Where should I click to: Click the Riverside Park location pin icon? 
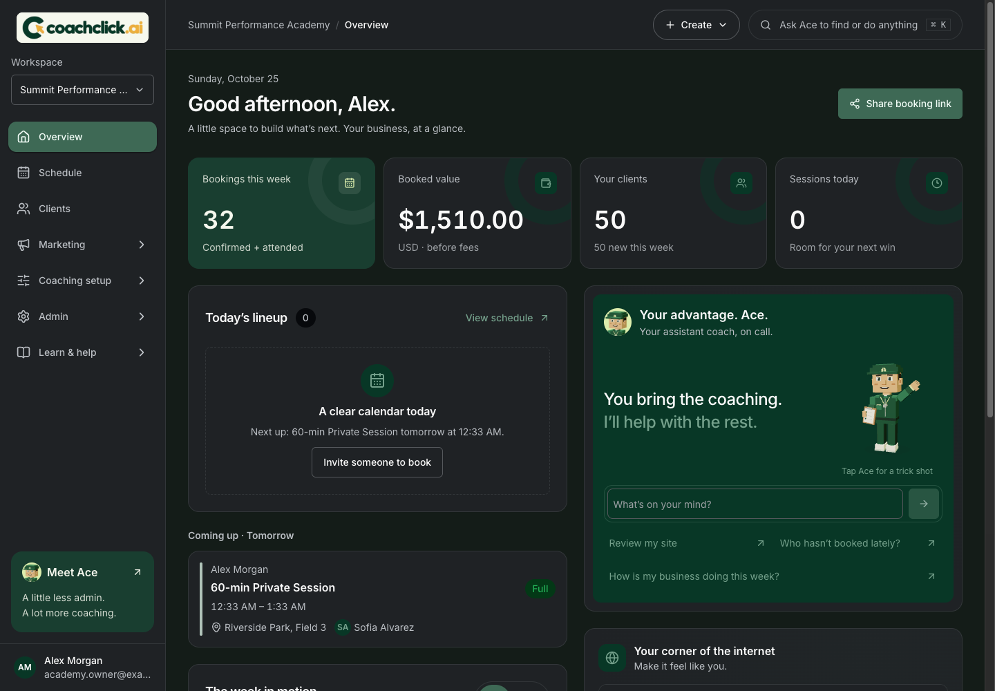216,627
